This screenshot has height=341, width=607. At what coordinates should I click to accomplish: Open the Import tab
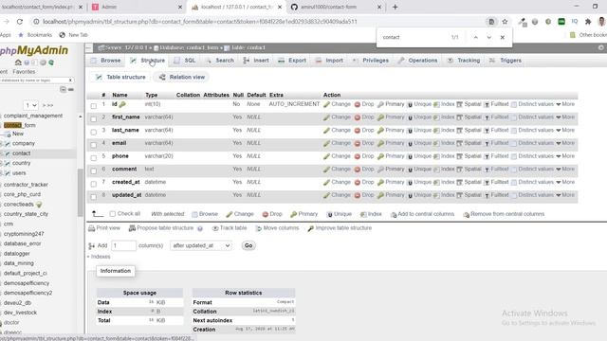[x=329, y=61]
